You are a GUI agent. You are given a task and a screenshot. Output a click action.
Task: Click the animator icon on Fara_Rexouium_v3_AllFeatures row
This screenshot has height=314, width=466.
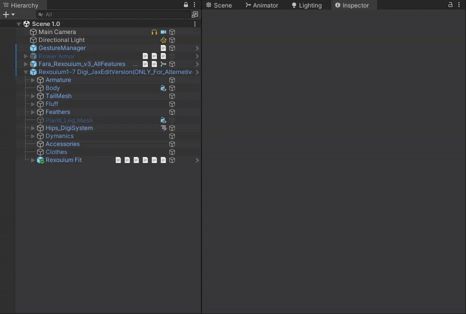point(163,64)
